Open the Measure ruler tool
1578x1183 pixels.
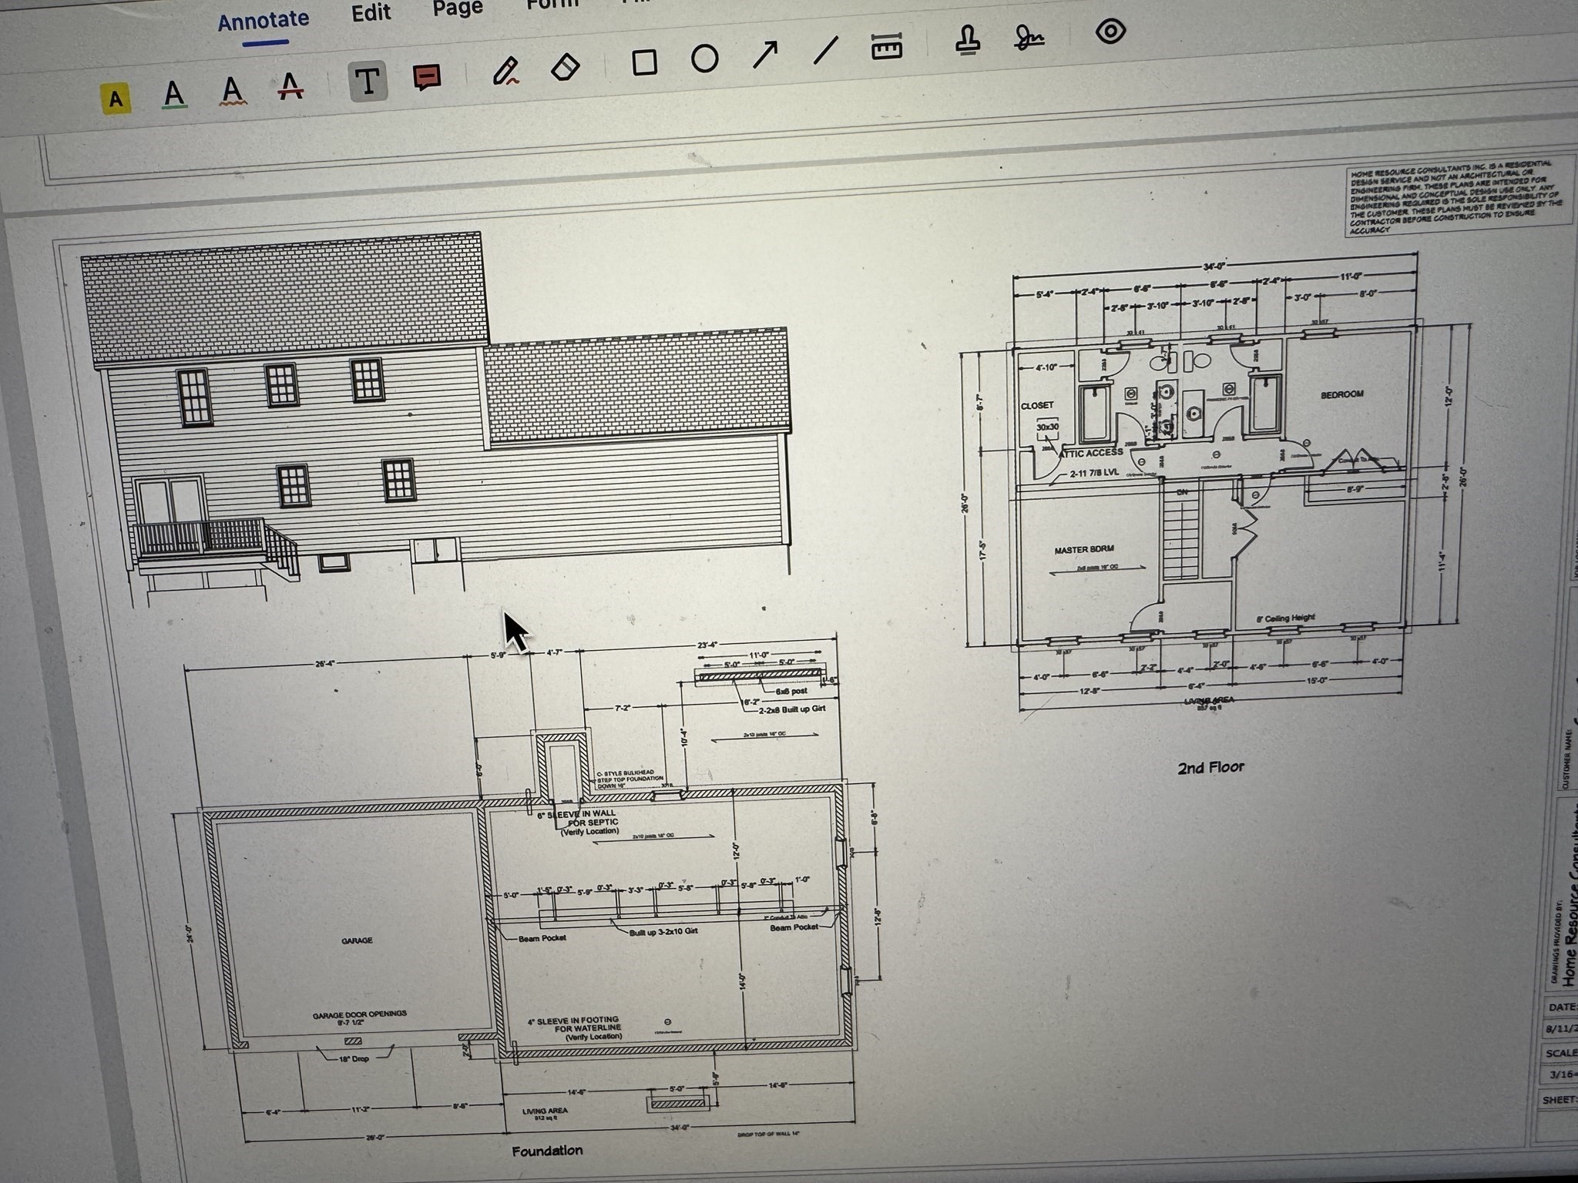[887, 48]
